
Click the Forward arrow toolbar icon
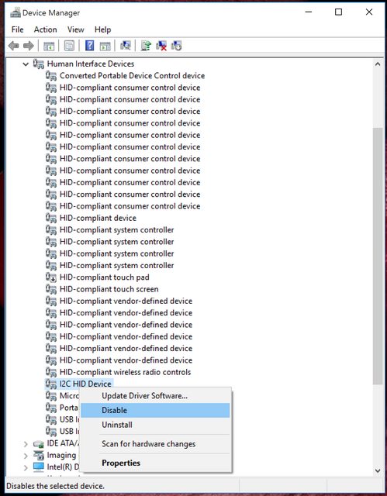coord(29,46)
